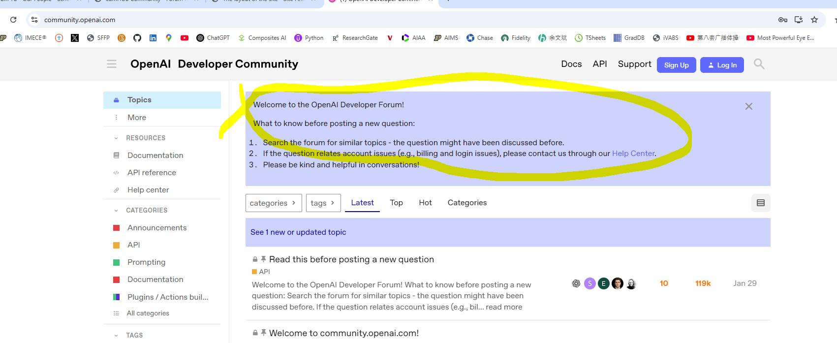837x343 pixels.
Task: Reload the page with the refresh icon
Action: pyautogui.click(x=13, y=20)
